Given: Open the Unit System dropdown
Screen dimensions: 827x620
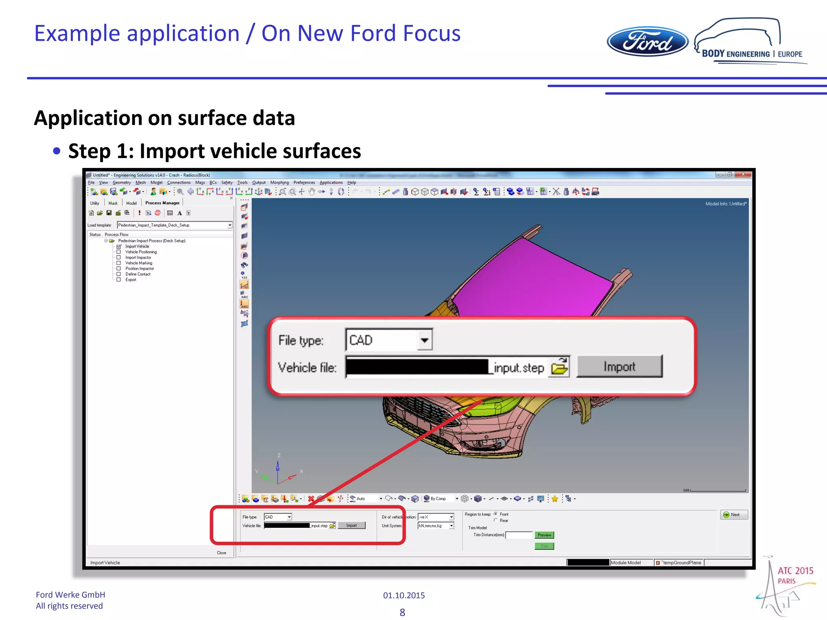Looking at the screenshot, I should [451, 526].
